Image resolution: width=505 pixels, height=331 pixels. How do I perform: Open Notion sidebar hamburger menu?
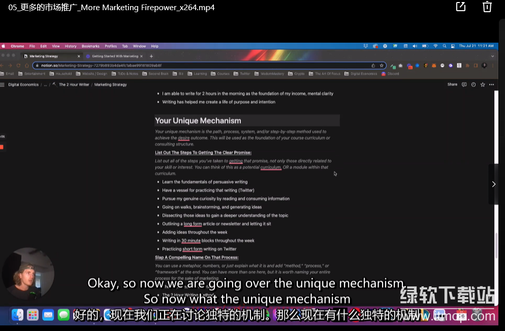coord(3,85)
